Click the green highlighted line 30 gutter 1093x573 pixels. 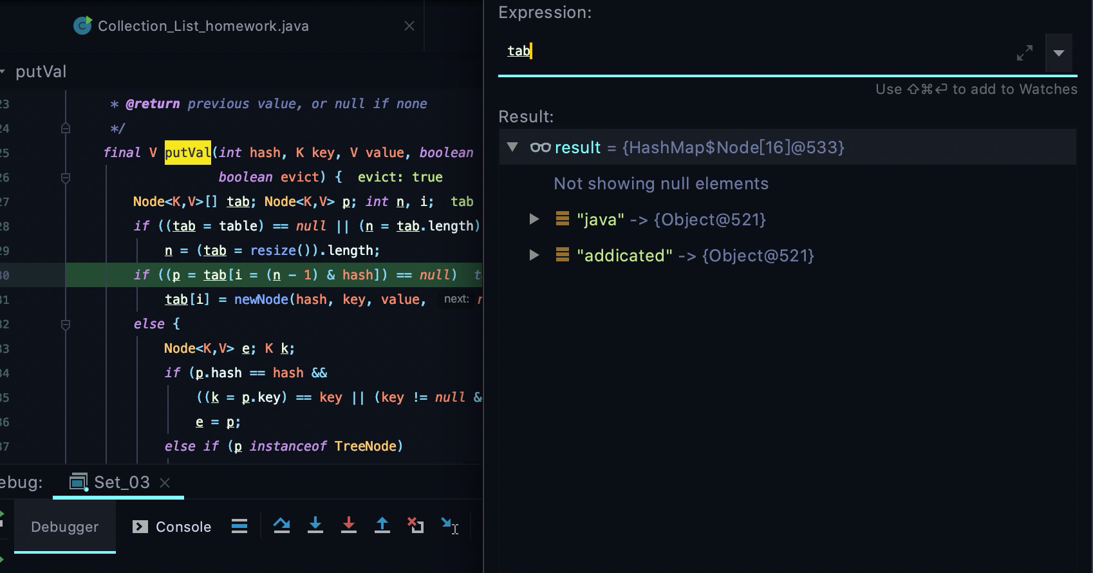pyautogui.click(x=32, y=275)
